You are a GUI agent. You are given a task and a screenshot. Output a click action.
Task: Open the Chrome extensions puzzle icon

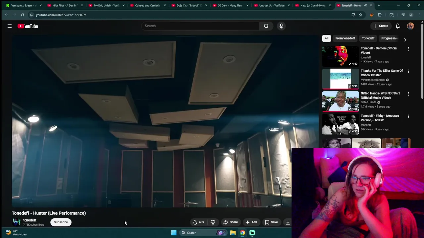(x=380, y=15)
